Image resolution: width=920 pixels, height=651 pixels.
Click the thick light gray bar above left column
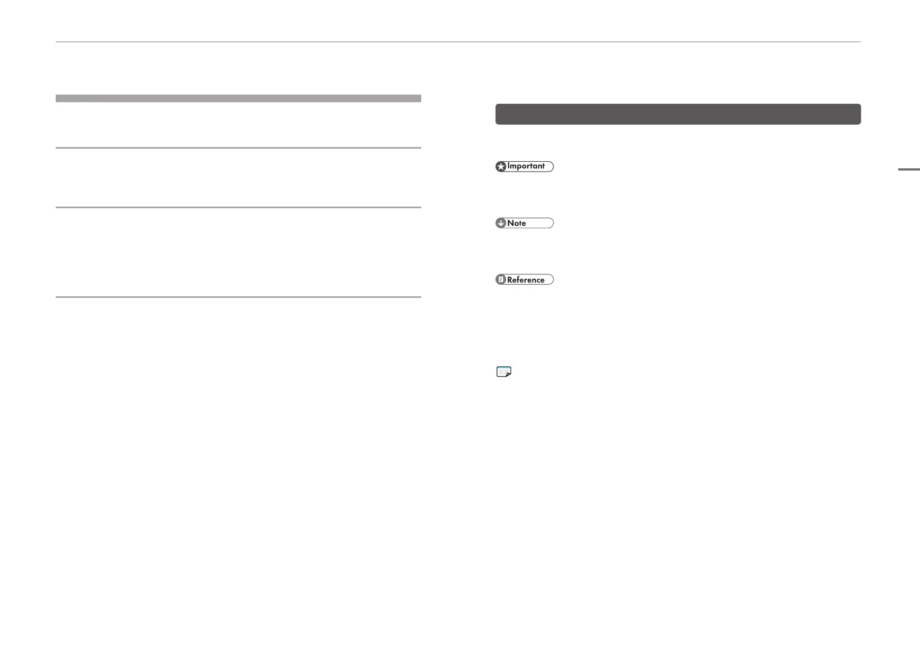(x=238, y=98)
